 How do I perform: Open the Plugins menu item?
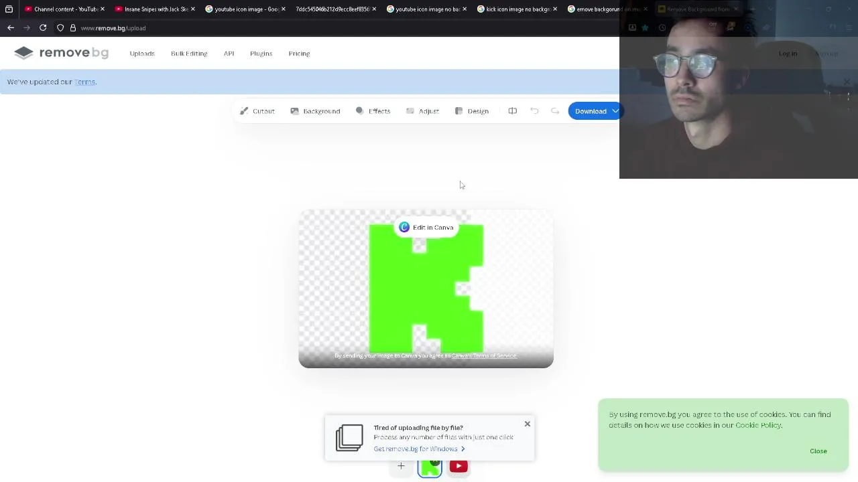coord(261,54)
